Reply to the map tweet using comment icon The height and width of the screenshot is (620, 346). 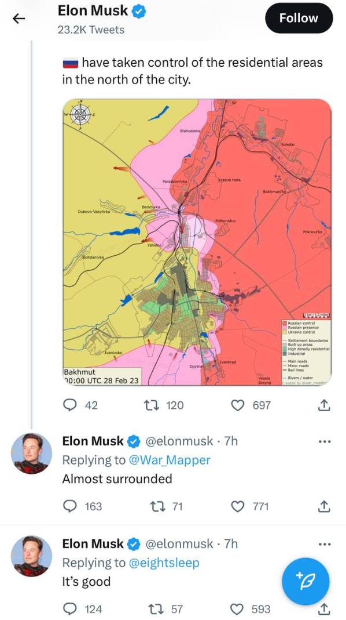(x=69, y=405)
